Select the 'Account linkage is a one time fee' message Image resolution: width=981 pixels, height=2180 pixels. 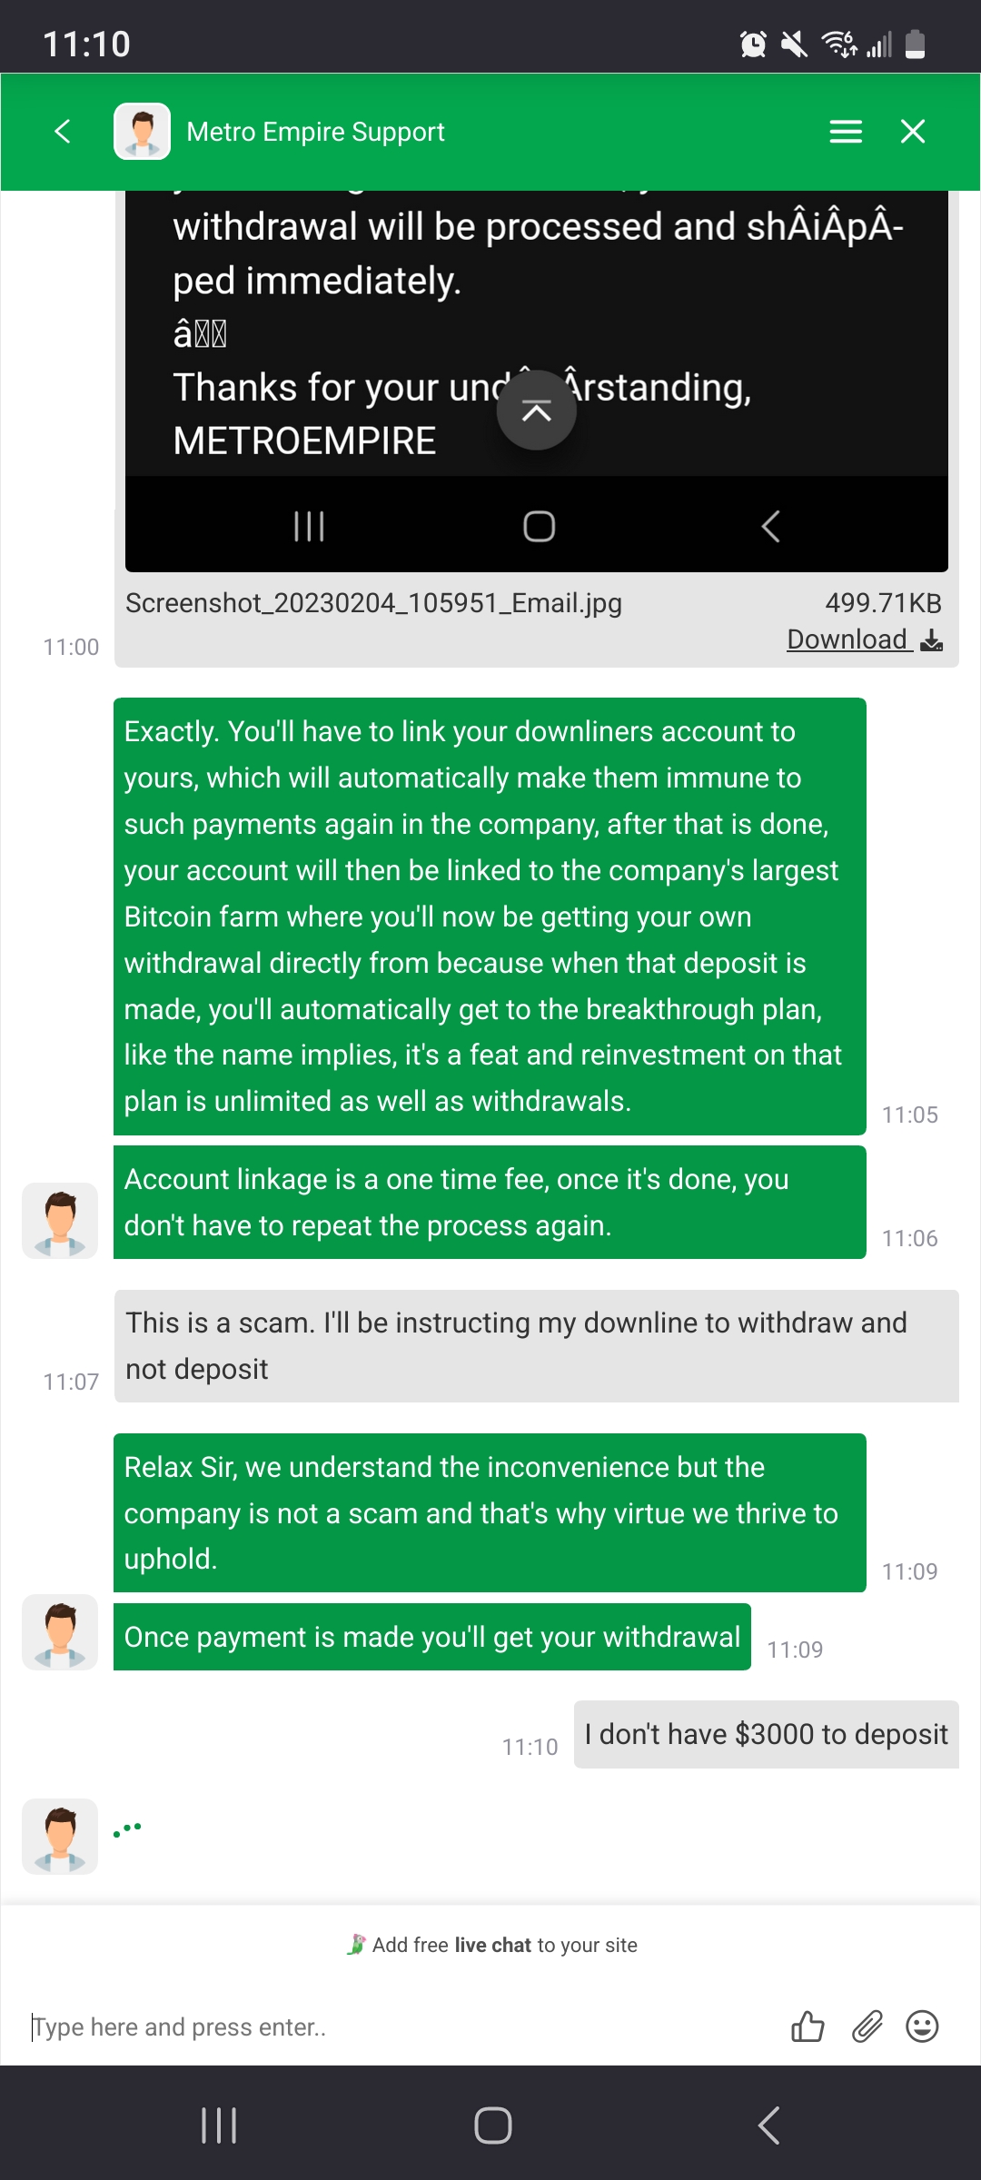490,1202
